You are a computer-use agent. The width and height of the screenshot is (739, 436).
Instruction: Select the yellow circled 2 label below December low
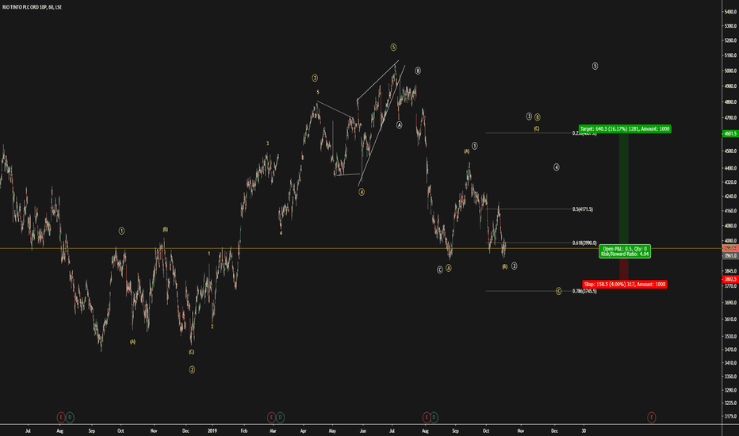(192, 369)
